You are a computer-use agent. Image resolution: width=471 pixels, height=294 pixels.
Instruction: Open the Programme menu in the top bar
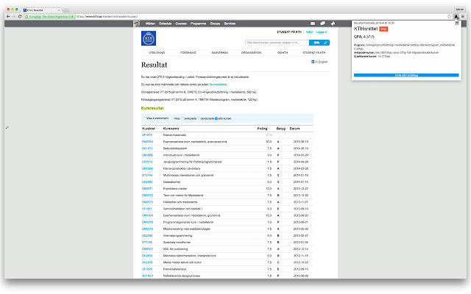click(198, 24)
